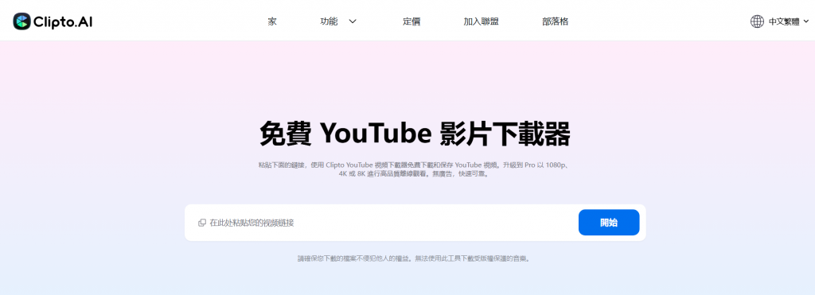Click the word YouTube in the title
The width and height of the screenshot is (815, 295).
pos(376,134)
